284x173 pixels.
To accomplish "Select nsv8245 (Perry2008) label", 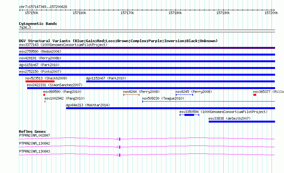I will pyautogui.click(x=194, y=92).
